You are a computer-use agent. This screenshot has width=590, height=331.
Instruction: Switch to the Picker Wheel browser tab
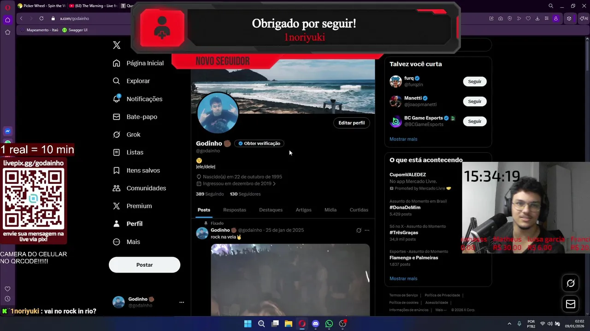41,6
